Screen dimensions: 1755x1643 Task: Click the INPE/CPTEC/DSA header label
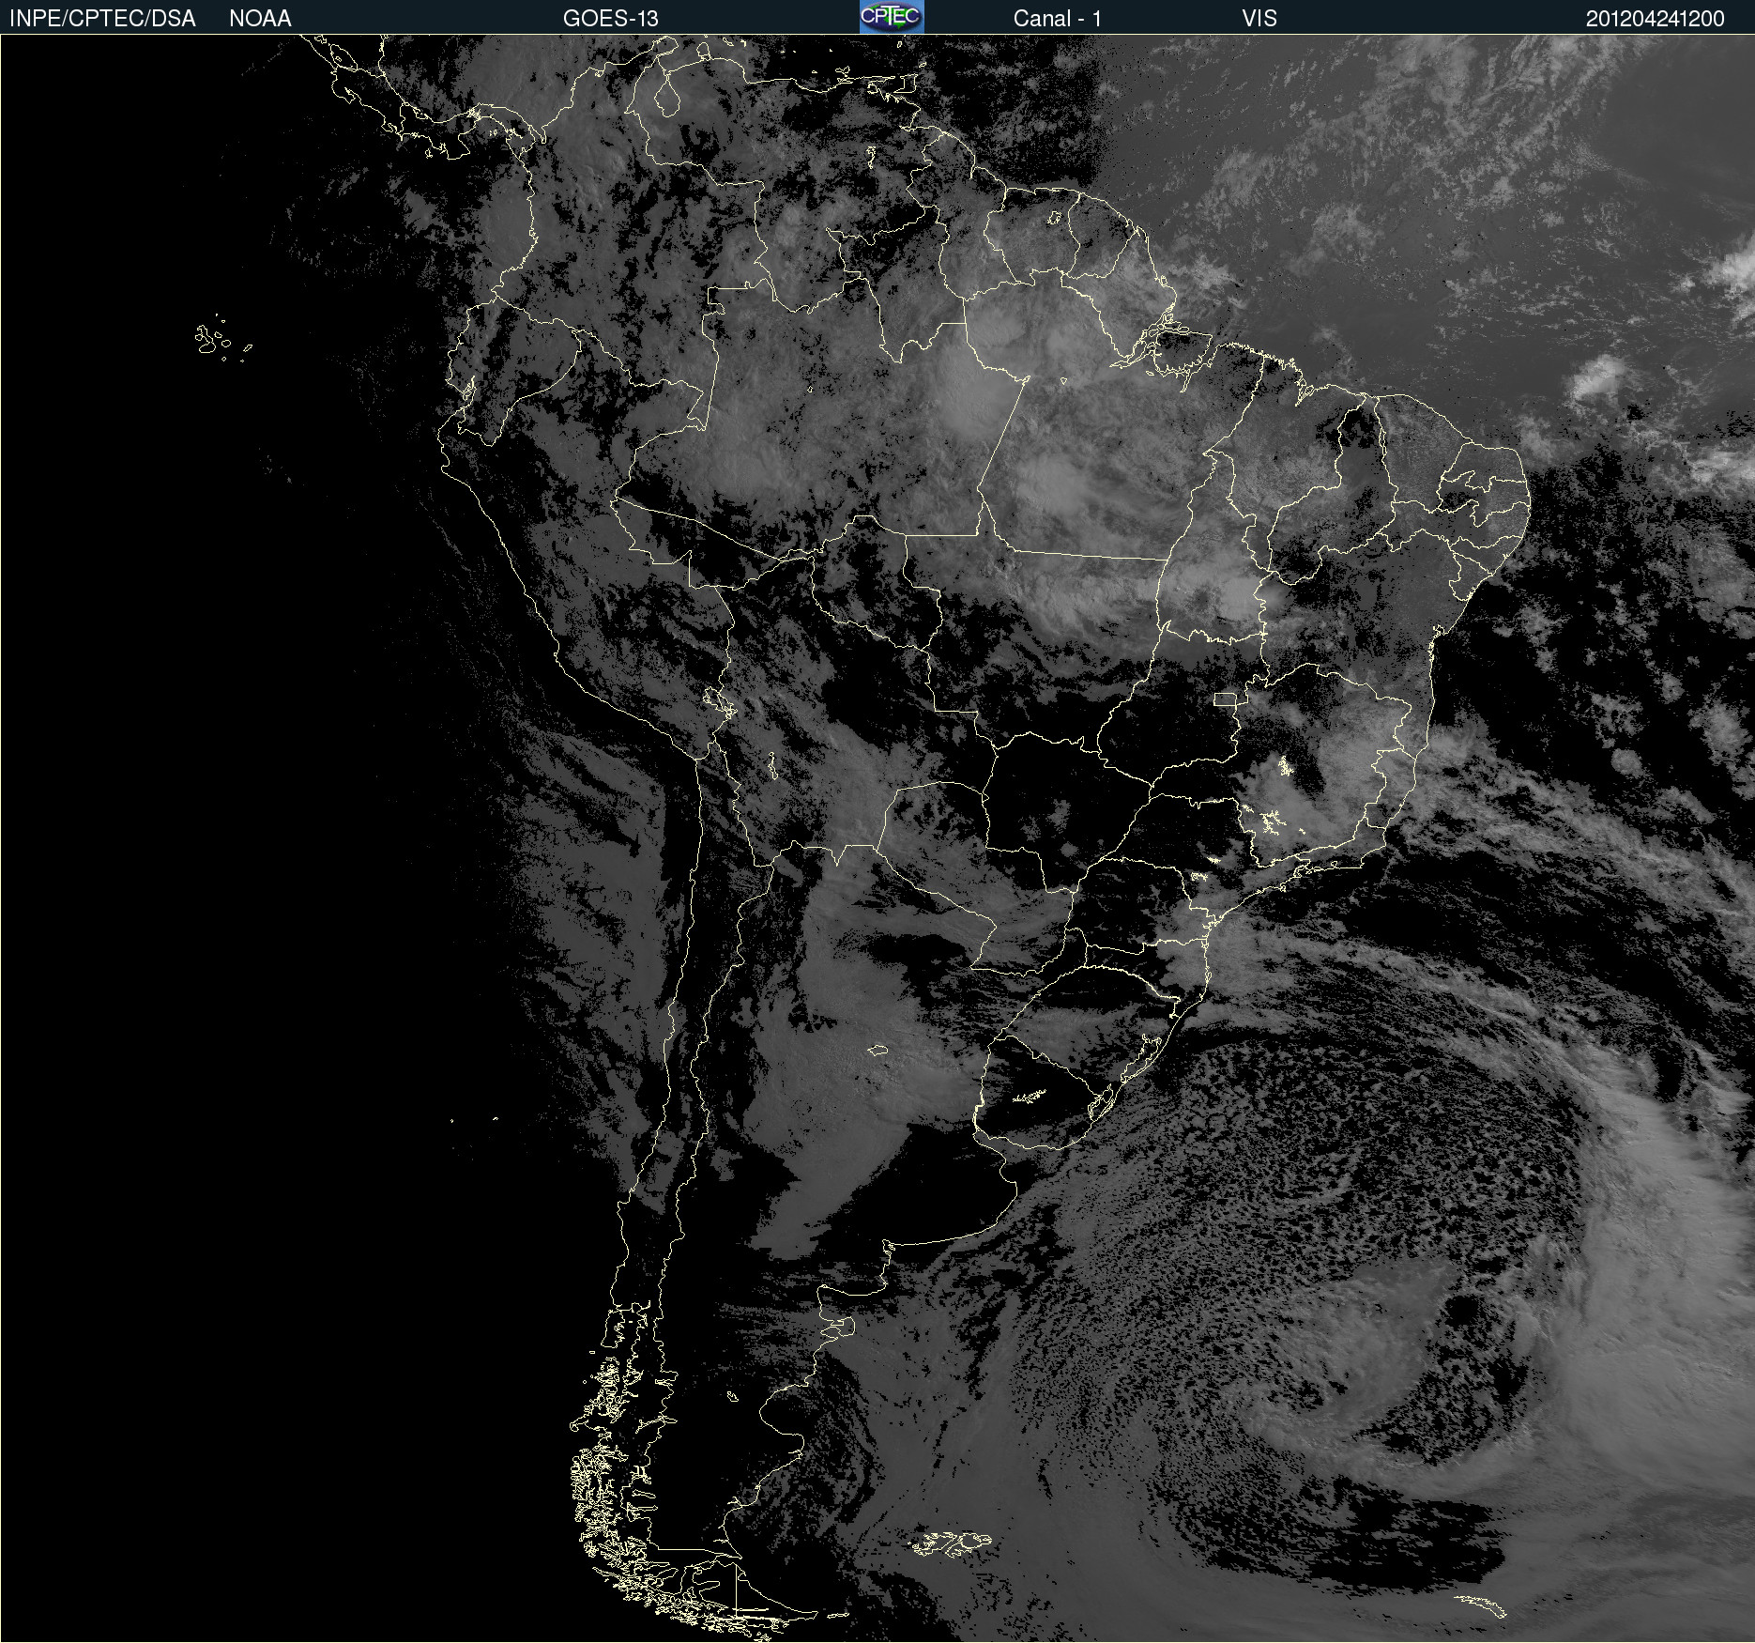pyautogui.click(x=102, y=19)
